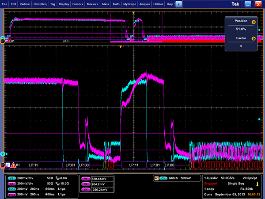
Task: Open the Vertical menu
Action: coord(25,4)
